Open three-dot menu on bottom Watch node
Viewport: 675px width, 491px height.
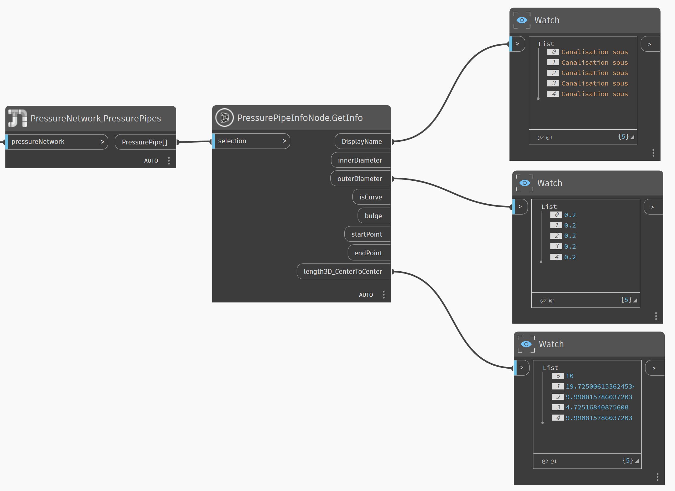pos(657,477)
